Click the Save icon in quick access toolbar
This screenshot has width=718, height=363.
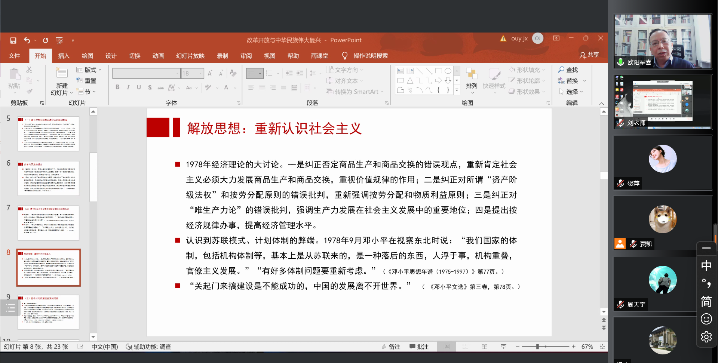13,40
